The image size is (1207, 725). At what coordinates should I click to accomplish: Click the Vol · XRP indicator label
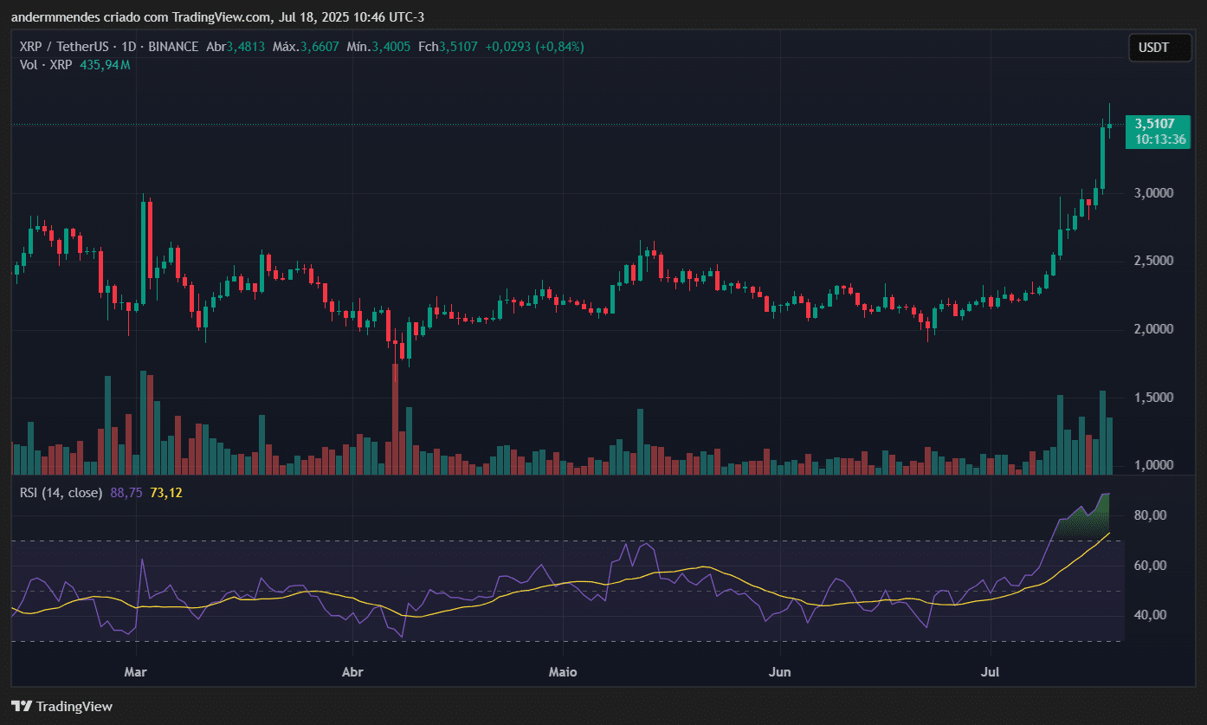(46, 65)
